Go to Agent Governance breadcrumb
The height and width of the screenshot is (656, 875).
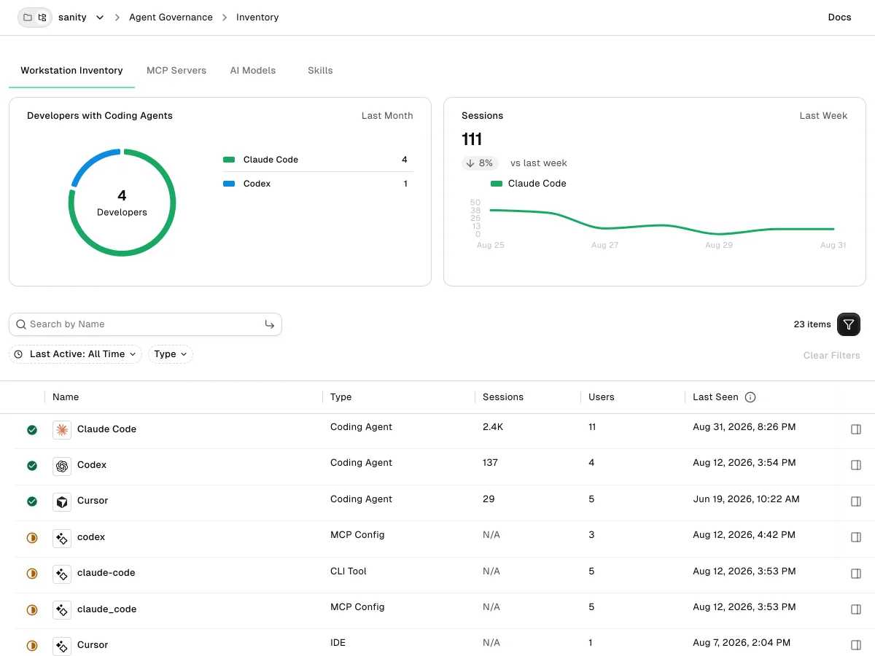(171, 17)
